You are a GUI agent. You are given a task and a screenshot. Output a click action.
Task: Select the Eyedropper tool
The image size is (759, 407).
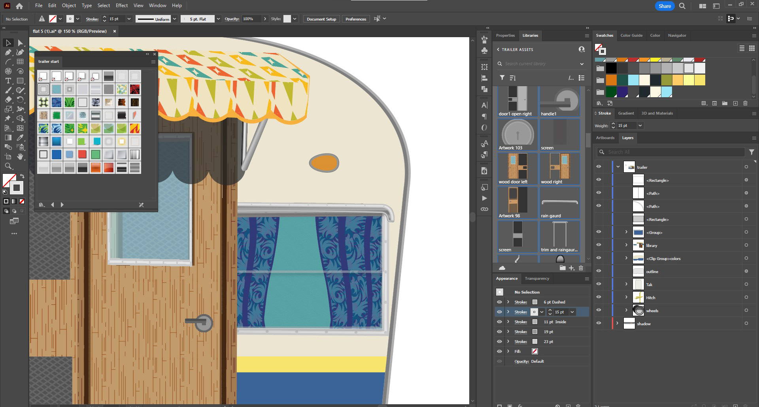point(20,138)
